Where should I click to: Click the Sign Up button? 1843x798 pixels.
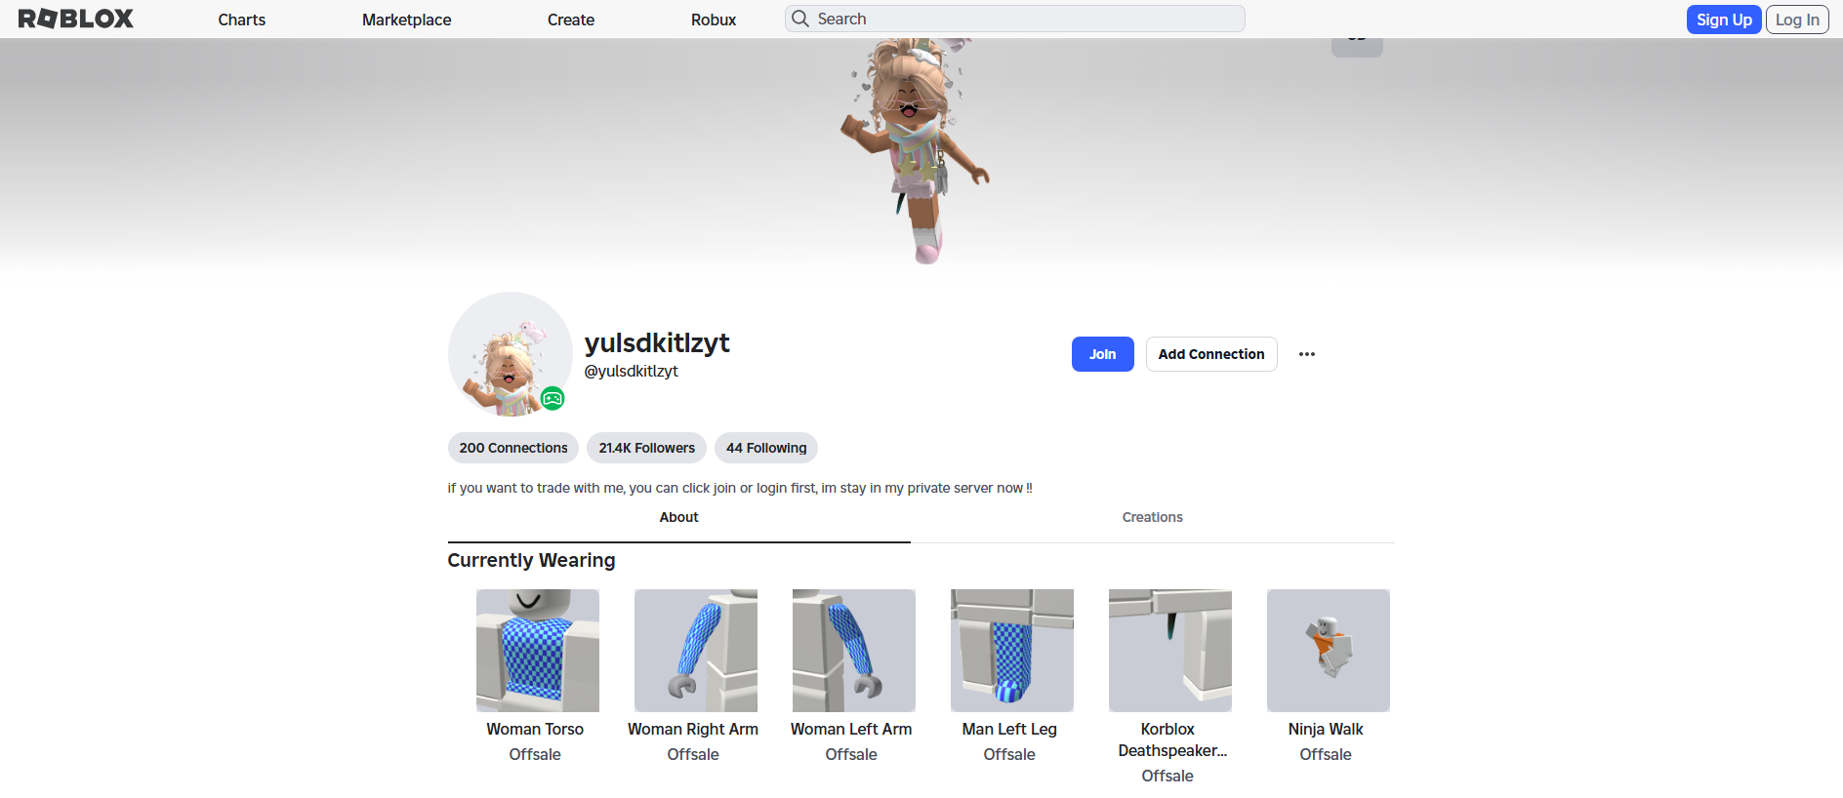point(1724,20)
